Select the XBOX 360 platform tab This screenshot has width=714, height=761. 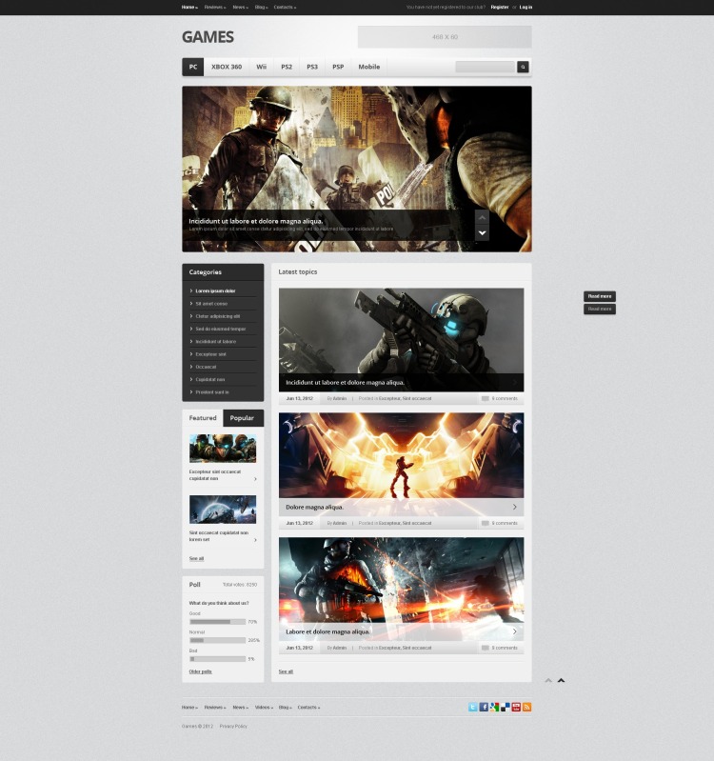coord(227,67)
